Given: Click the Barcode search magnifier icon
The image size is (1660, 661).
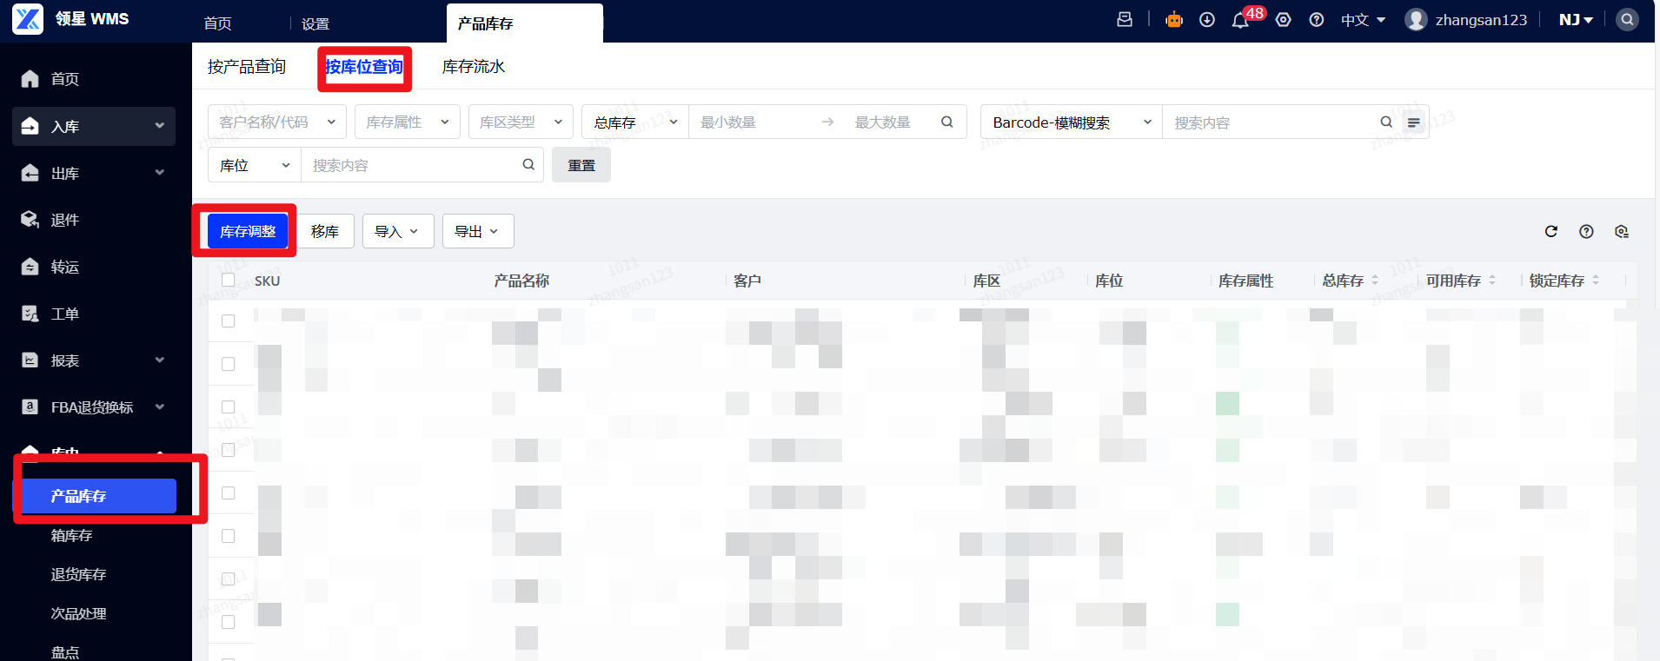Looking at the screenshot, I should (x=1386, y=122).
